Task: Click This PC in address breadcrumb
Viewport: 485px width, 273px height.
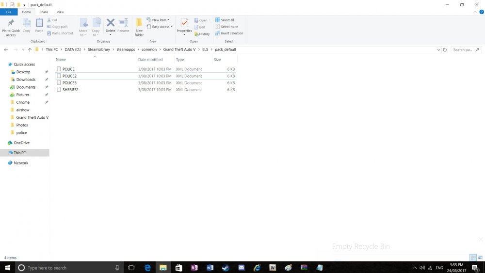Action: (x=52, y=49)
